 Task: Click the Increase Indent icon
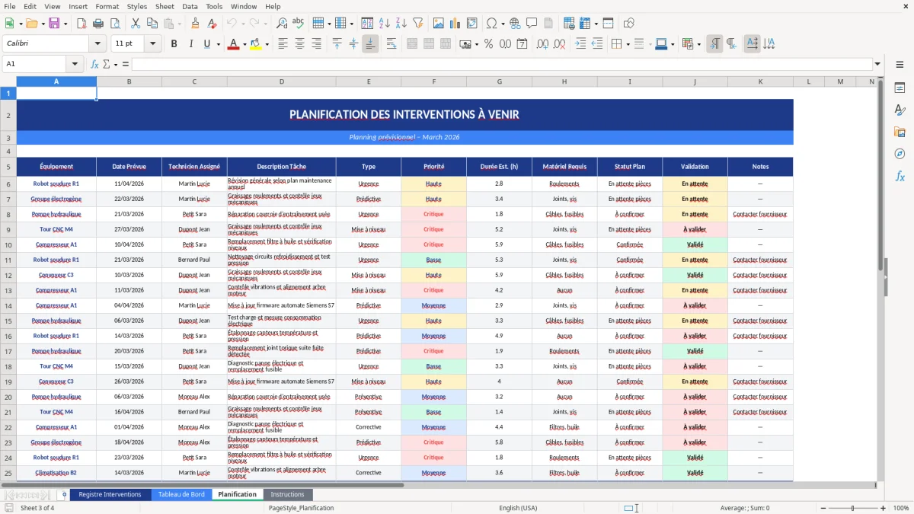click(x=580, y=44)
